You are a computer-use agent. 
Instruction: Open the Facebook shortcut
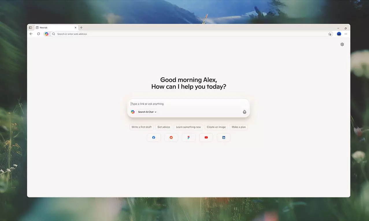click(x=153, y=137)
